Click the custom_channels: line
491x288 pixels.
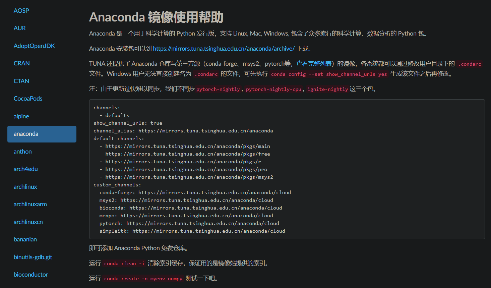click(117, 185)
